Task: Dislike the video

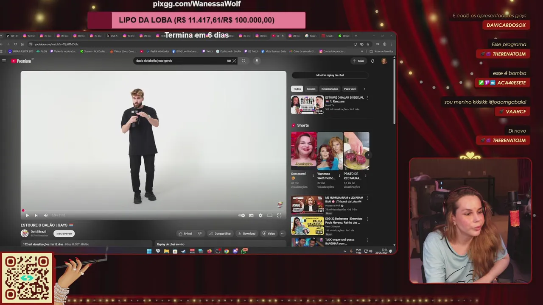Action: [200, 233]
